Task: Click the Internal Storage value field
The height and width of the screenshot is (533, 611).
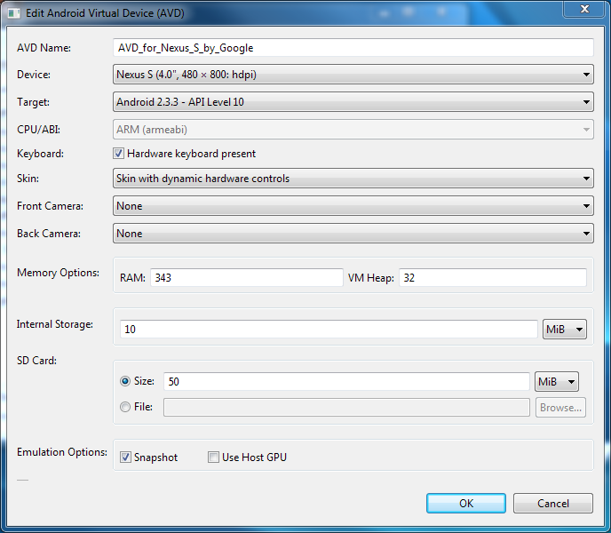Action: click(329, 329)
